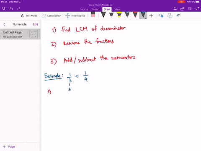Switch to Text Mode
The height and width of the screenshot is (151, 201).
[29, 16]
